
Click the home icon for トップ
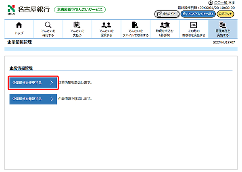pyautogui.click(x=19, y=25)
